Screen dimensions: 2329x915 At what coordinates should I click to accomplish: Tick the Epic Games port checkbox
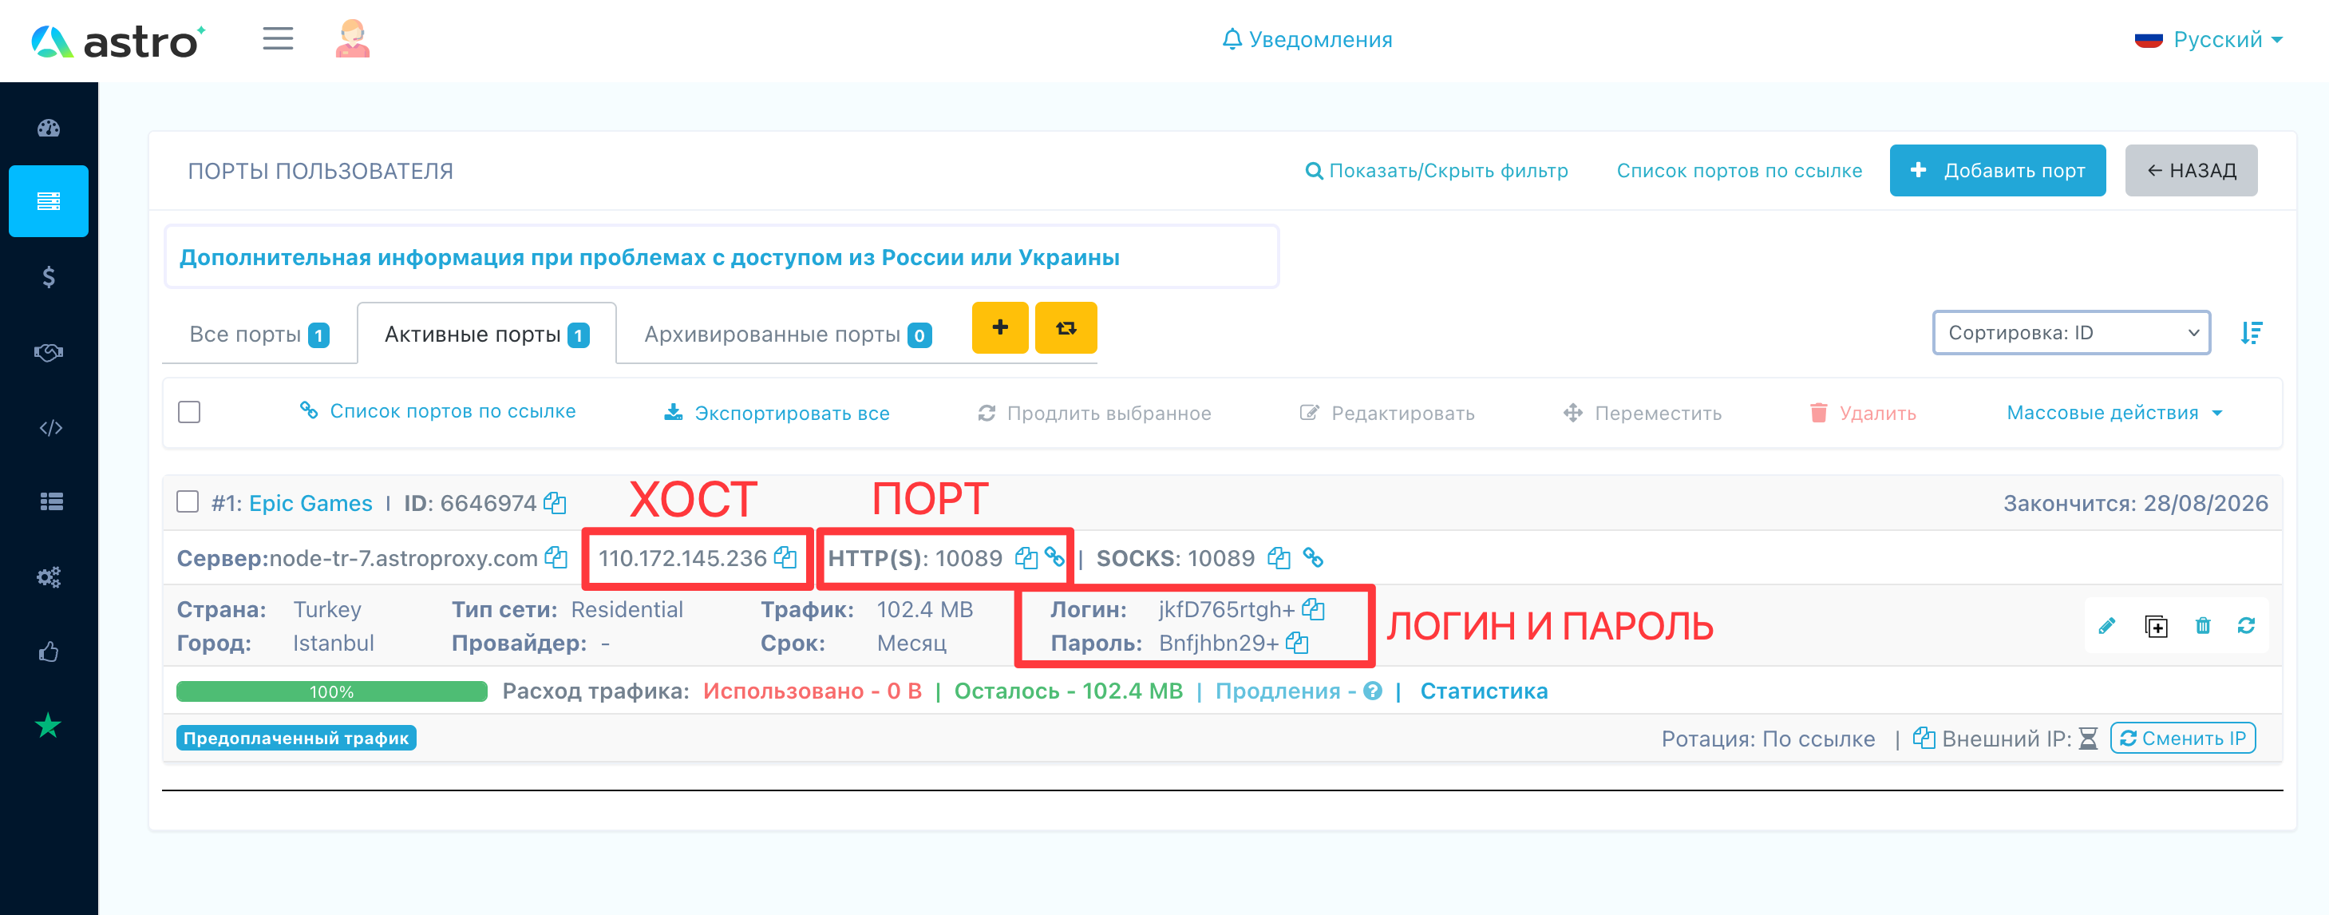[187, 501]
